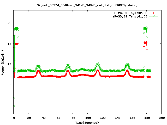Click the green line sample in the legend
The image size is (167, 125).
[153, 16]
